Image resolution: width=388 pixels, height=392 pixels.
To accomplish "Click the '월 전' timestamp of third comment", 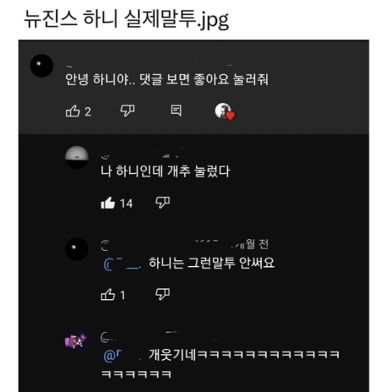I will pyautogui.click(x=257, y=244).
